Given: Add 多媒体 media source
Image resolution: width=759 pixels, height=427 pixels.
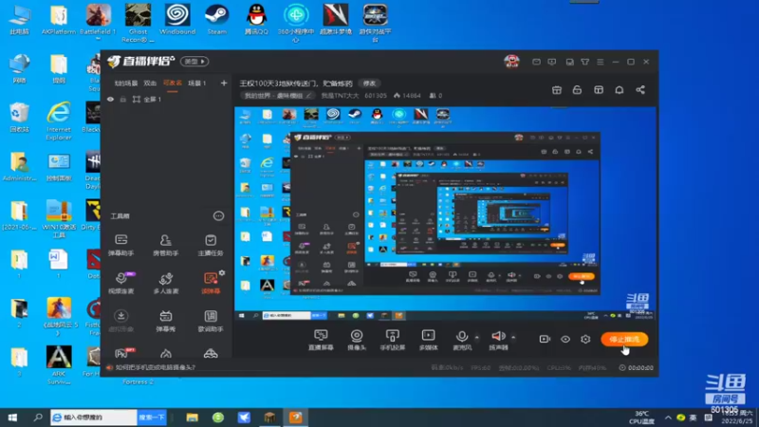Looking at the screenshot, I should pos(429,340).
